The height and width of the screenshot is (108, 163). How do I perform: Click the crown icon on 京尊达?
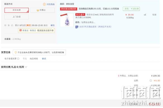38,10
